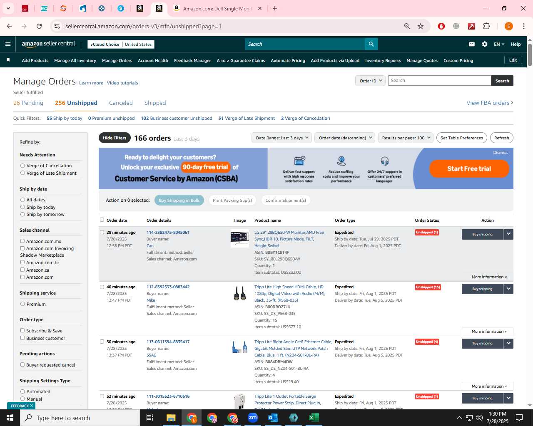
Task: Click the Amazon Seller Central logo
Action: 48,44
